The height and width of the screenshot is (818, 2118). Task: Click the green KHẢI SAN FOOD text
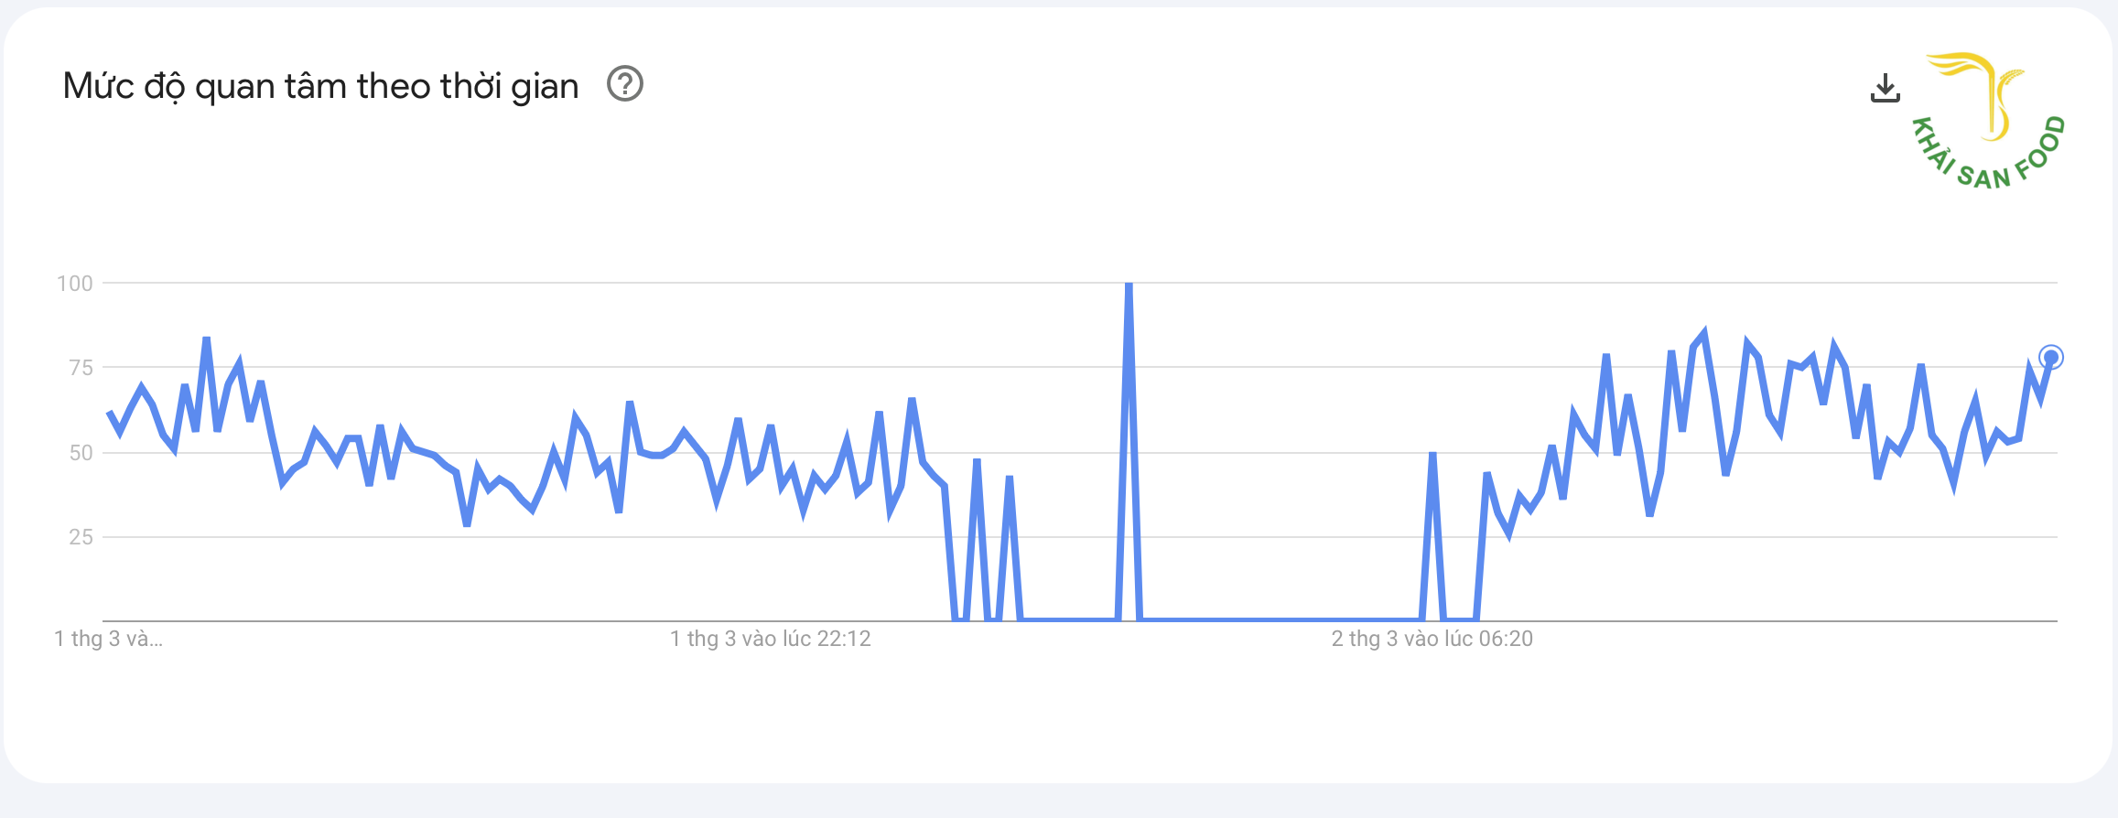pyautogui.click(x=1988, y=156)
